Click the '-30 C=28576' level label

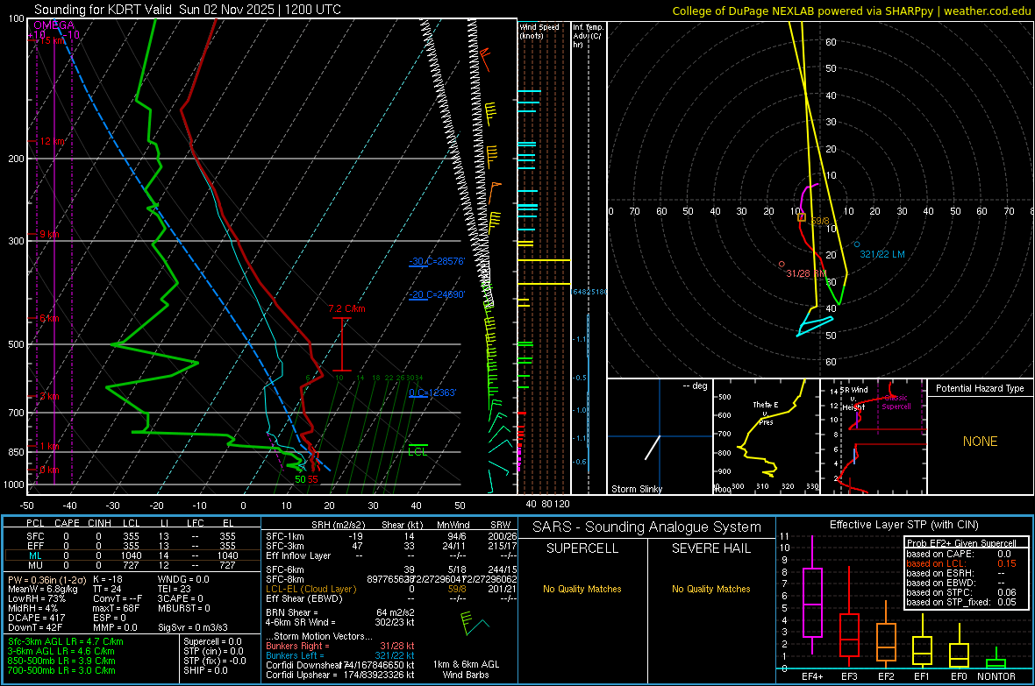click(437, 261)
